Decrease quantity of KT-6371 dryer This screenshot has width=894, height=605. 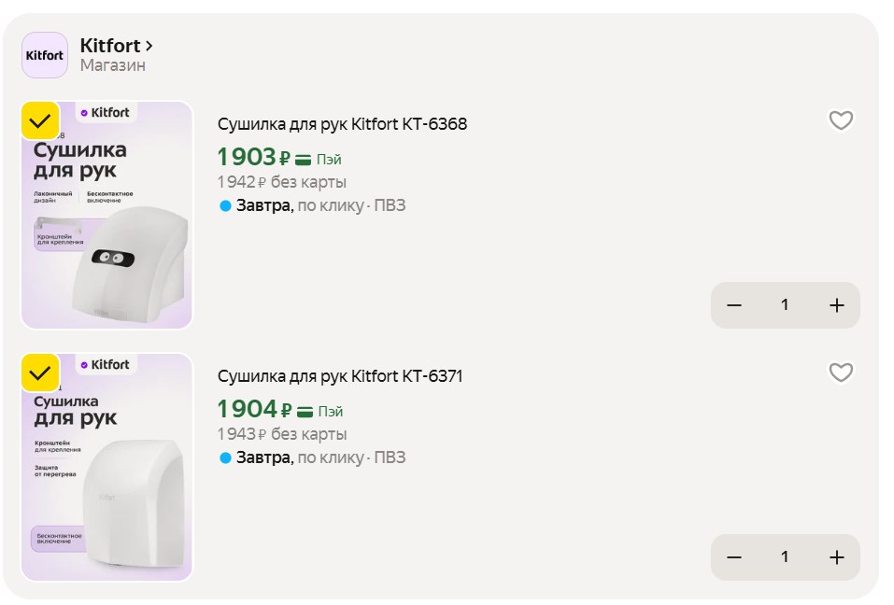(x=734, y=557)
